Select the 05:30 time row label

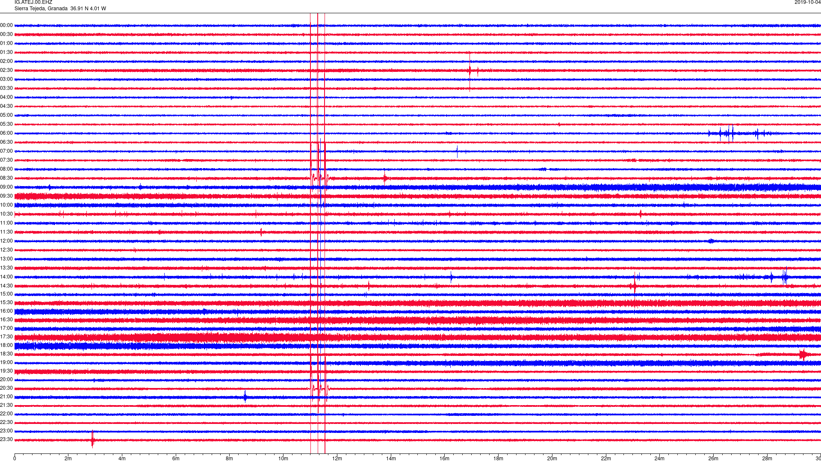pos(6,124)
